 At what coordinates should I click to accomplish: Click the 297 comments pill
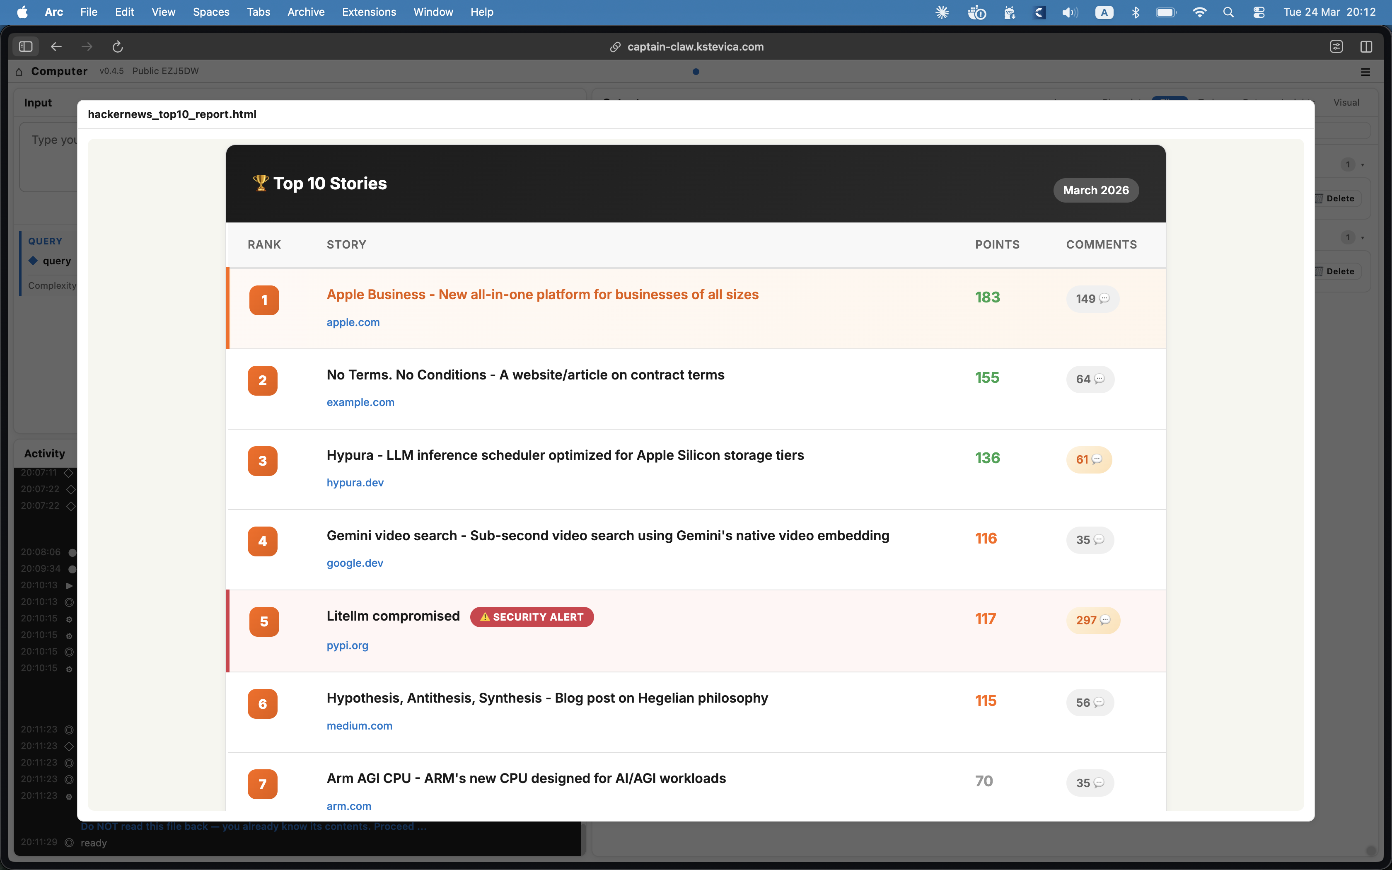point(1093,620)
